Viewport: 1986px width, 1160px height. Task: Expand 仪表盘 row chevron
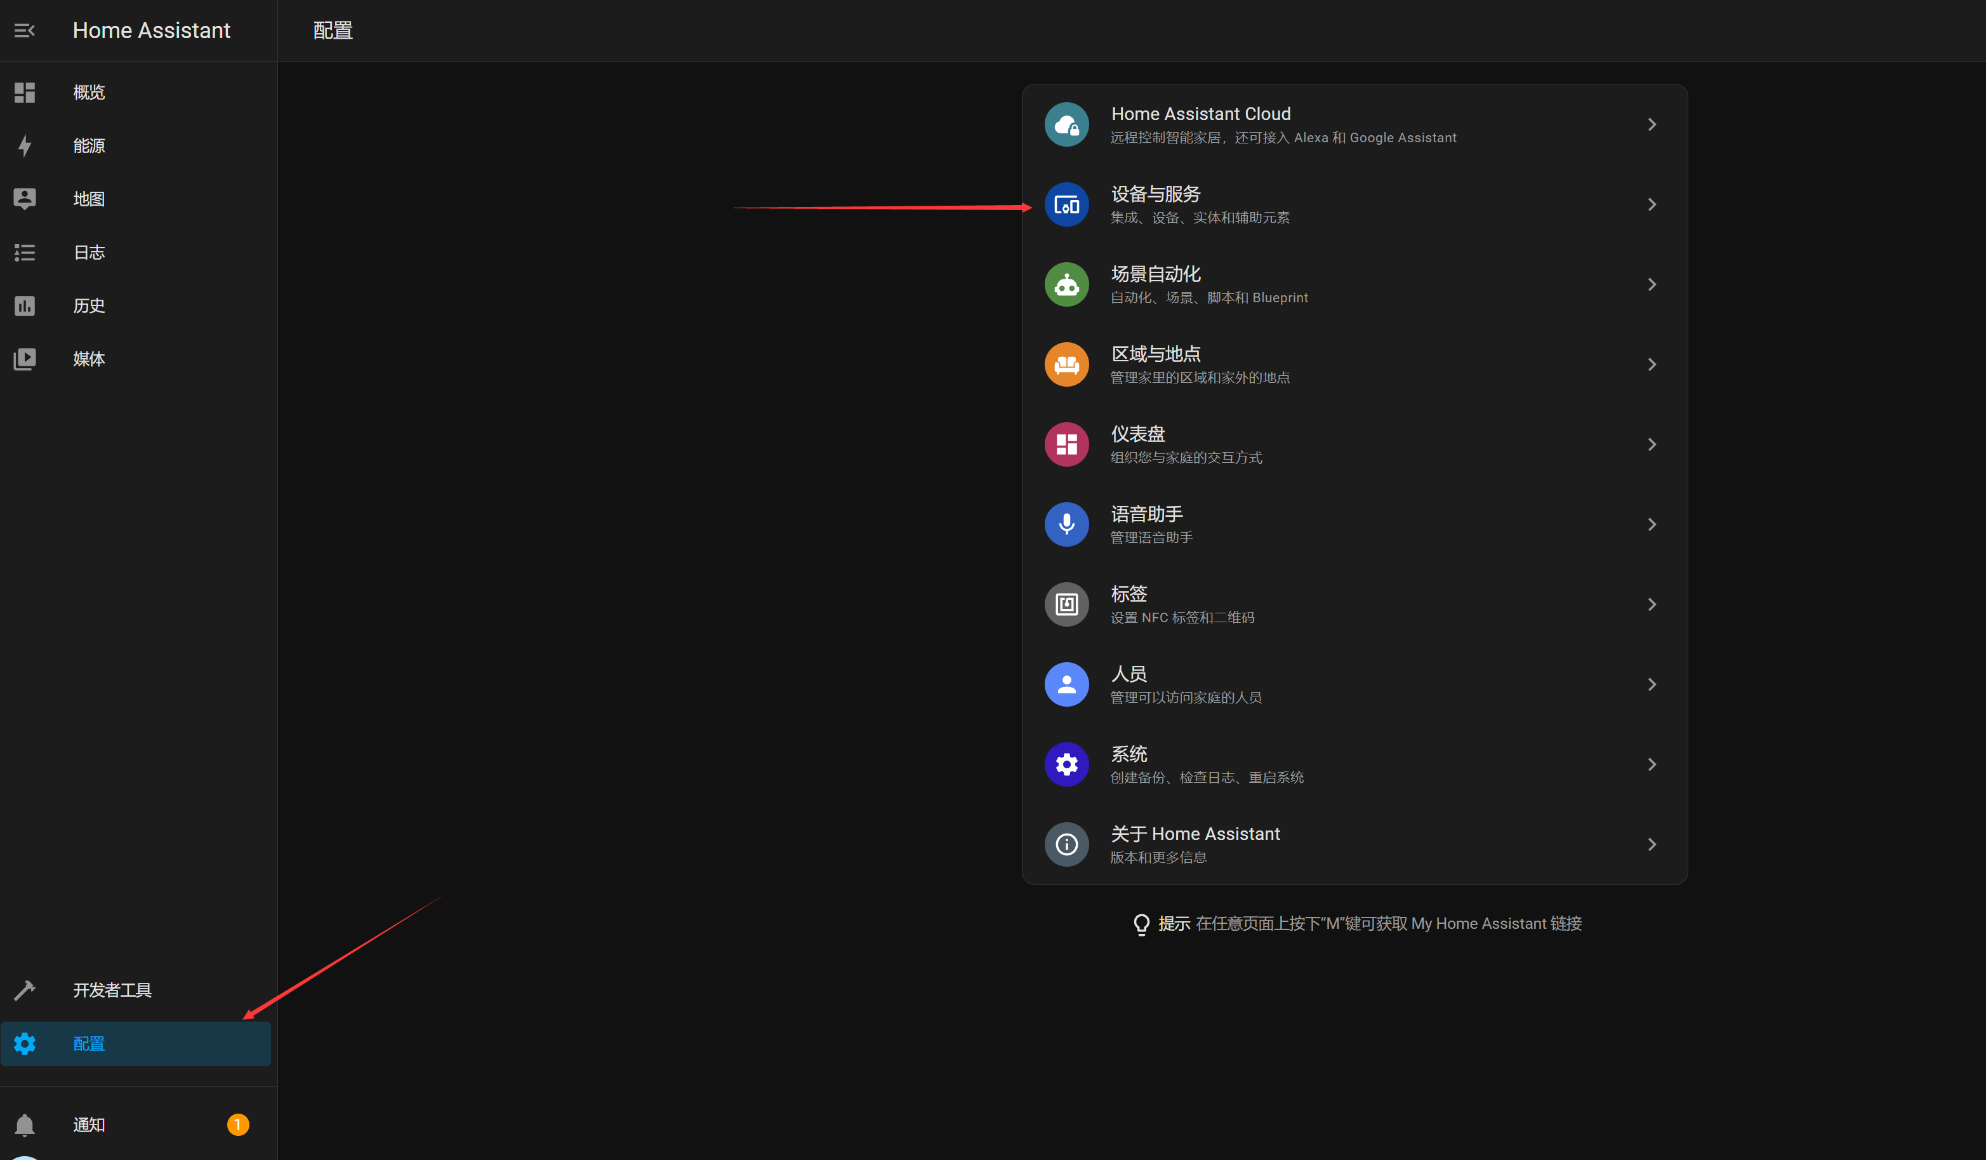pyautogui.click(x=1652, y=444)
